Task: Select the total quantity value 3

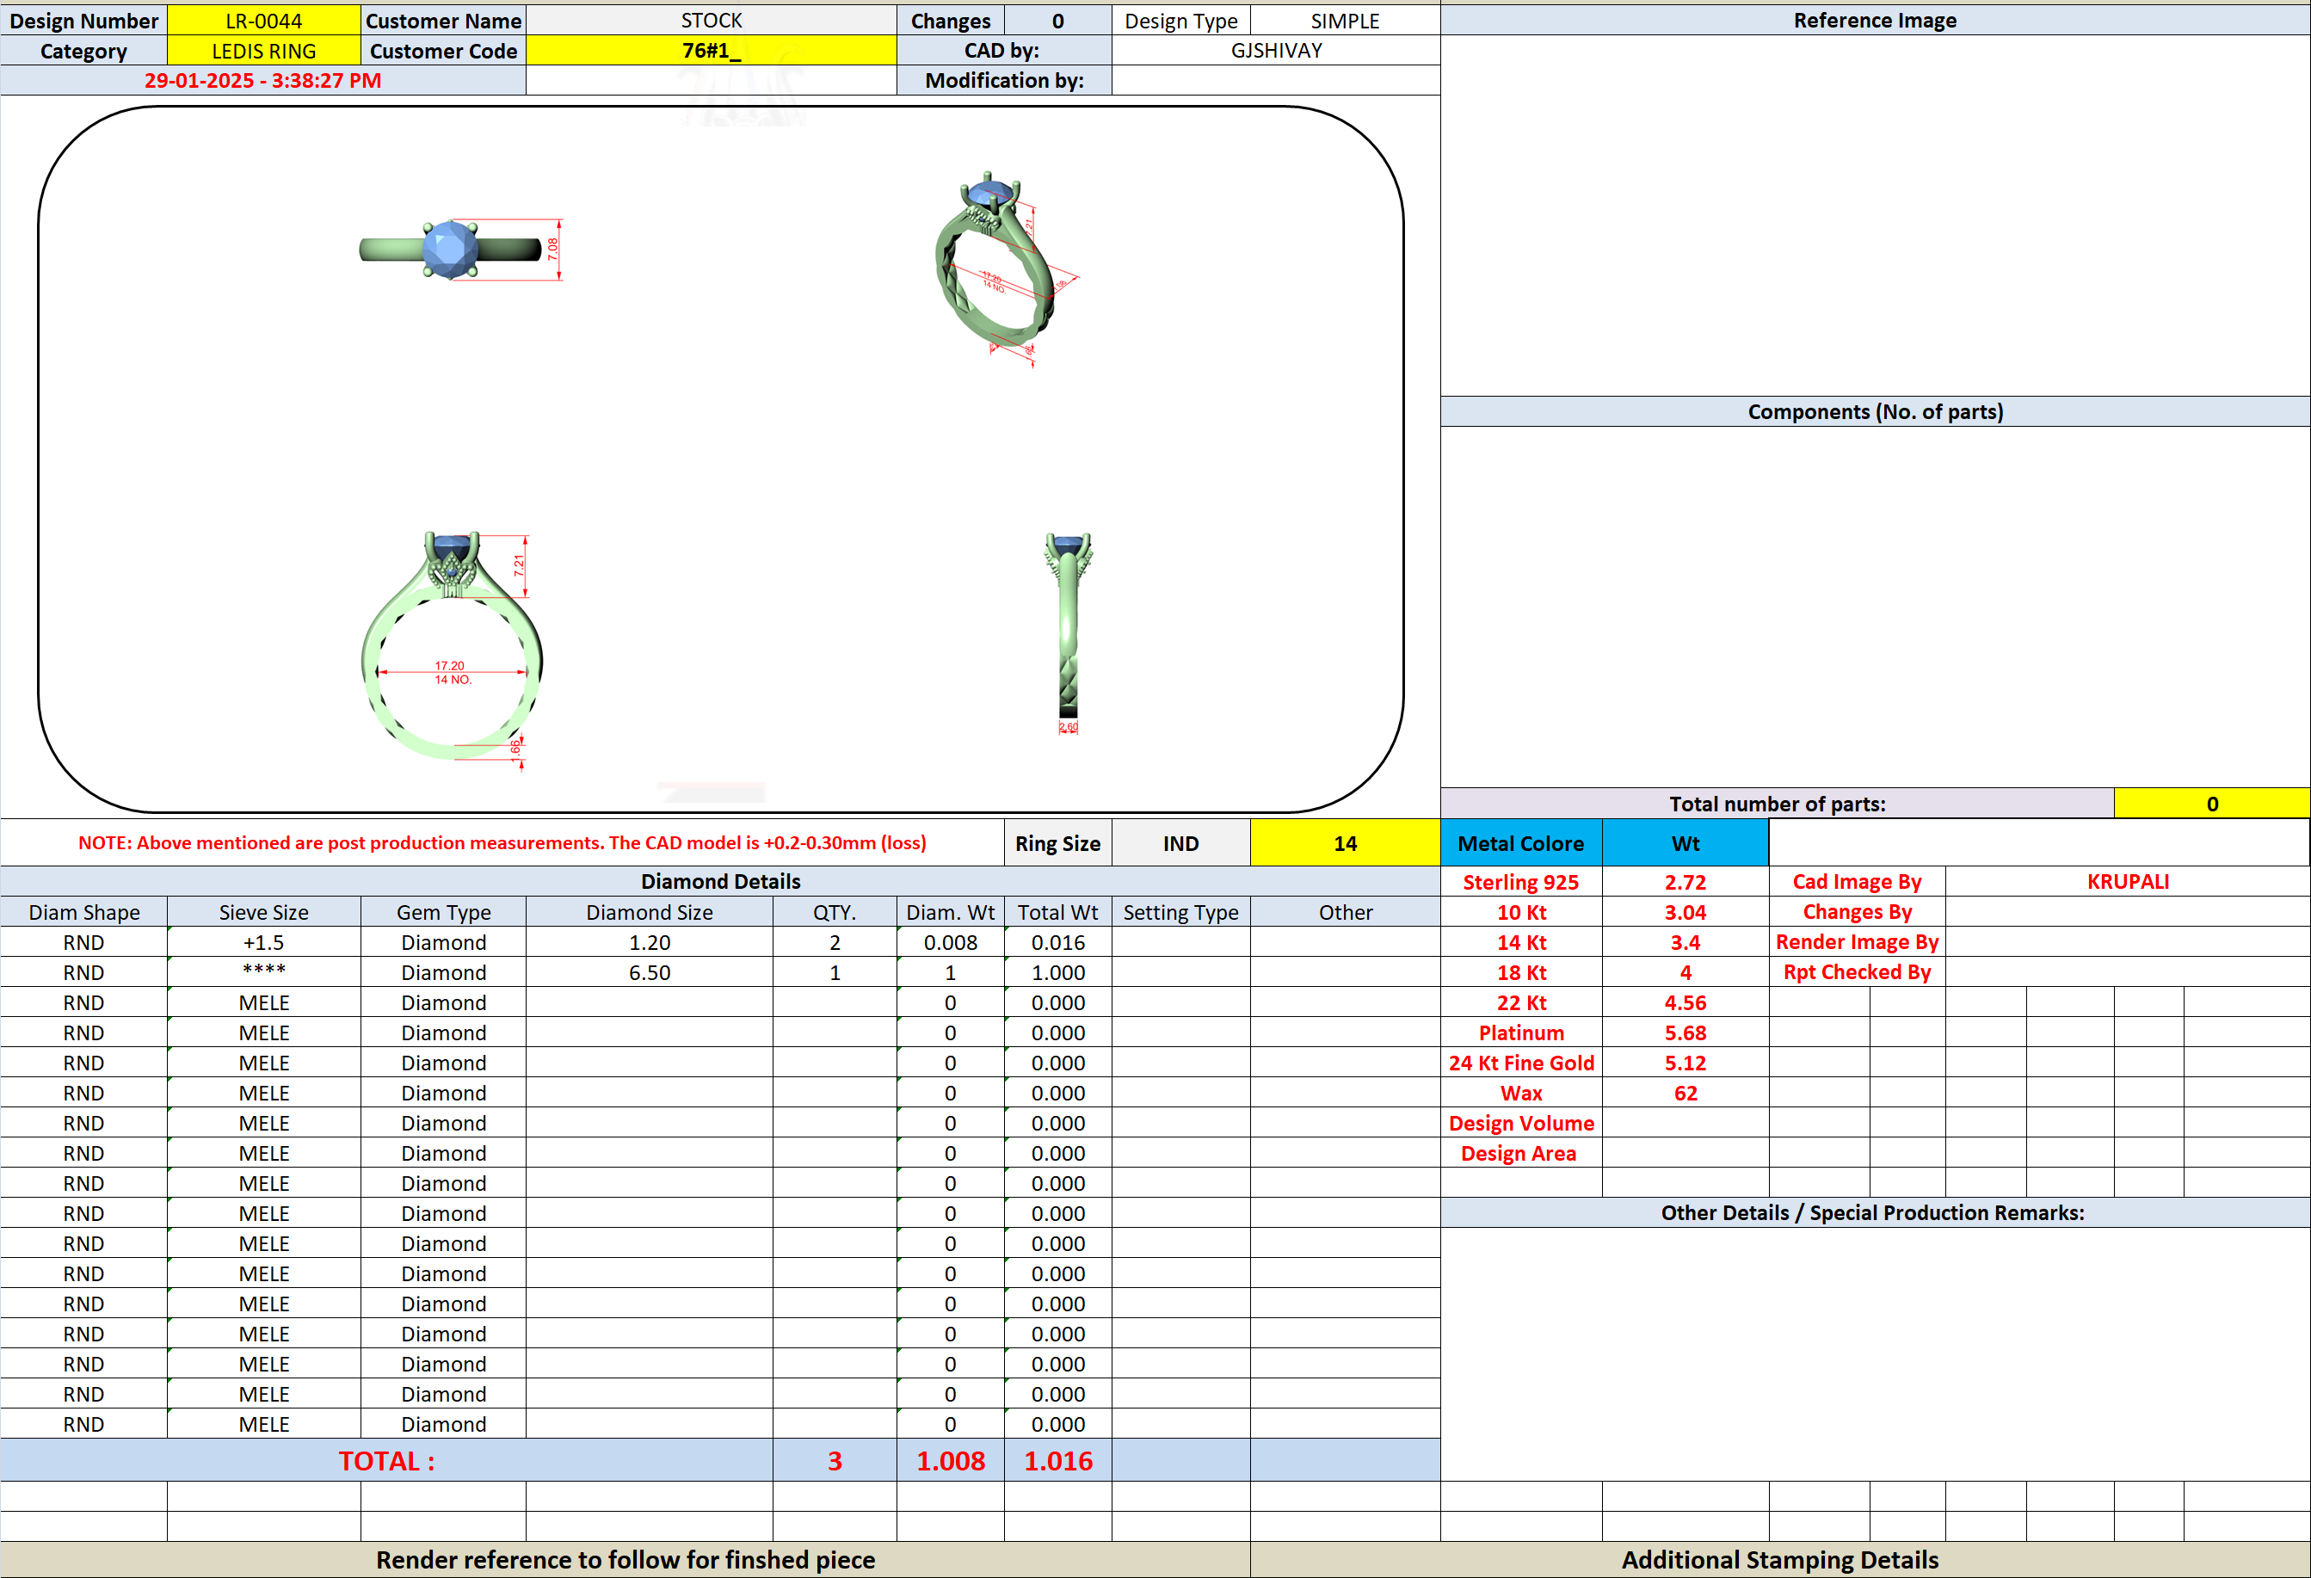Action: coord(835,1461)
